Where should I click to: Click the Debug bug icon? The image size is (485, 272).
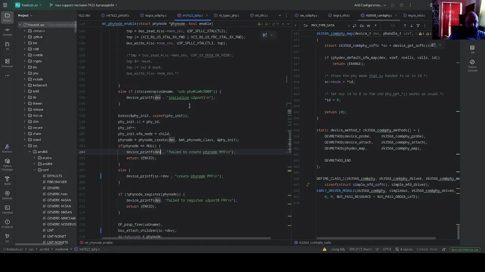402,5
